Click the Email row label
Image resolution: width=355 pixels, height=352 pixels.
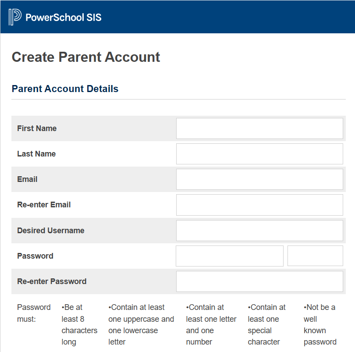coord(27,179)
